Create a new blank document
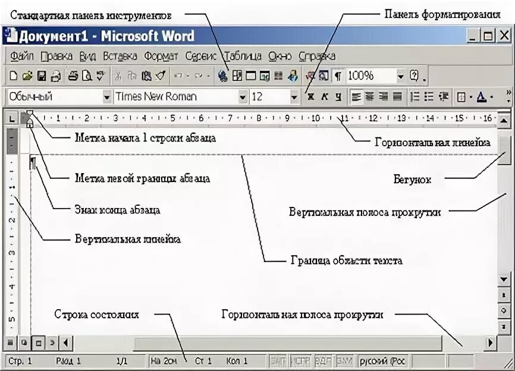This screenshot has height=371, width=515. 13,76
